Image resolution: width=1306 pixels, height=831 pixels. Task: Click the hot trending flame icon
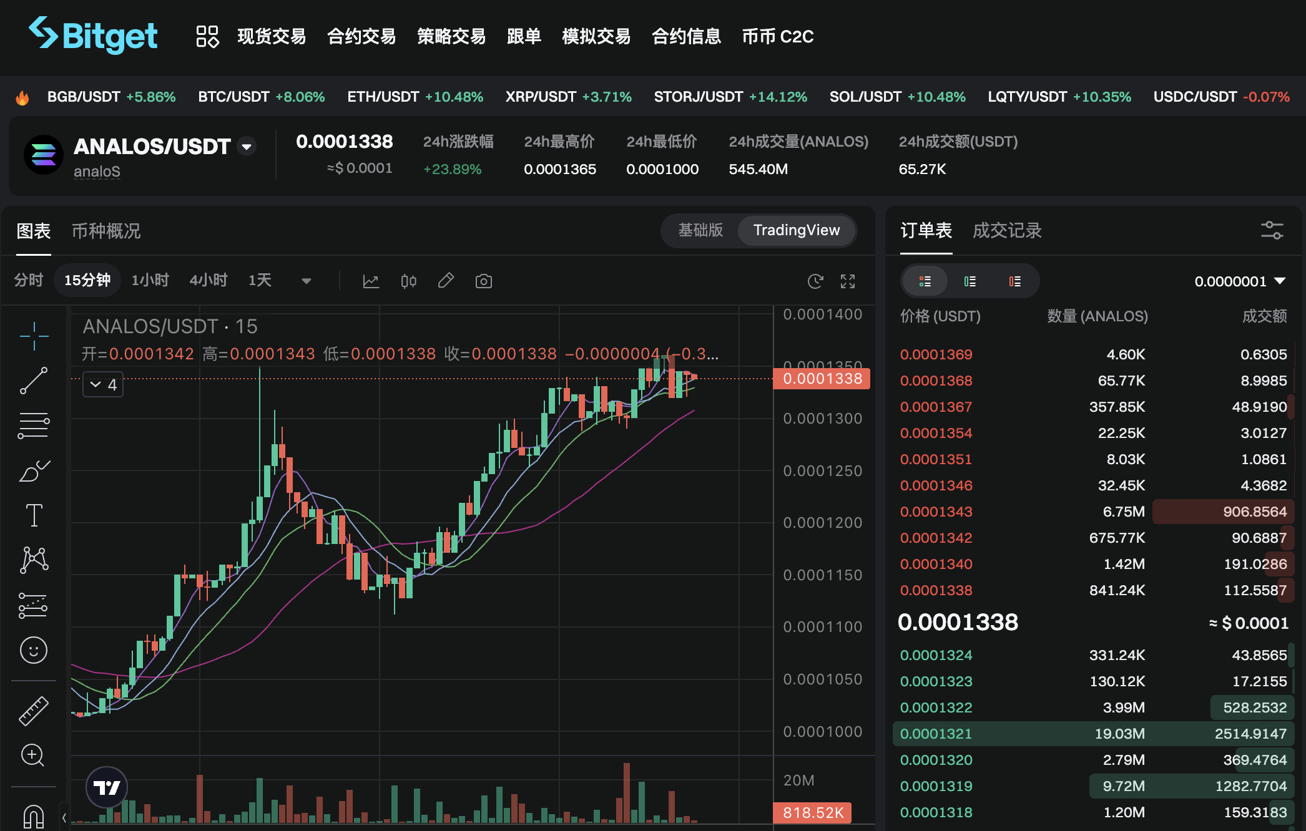[x=22, y=97]
